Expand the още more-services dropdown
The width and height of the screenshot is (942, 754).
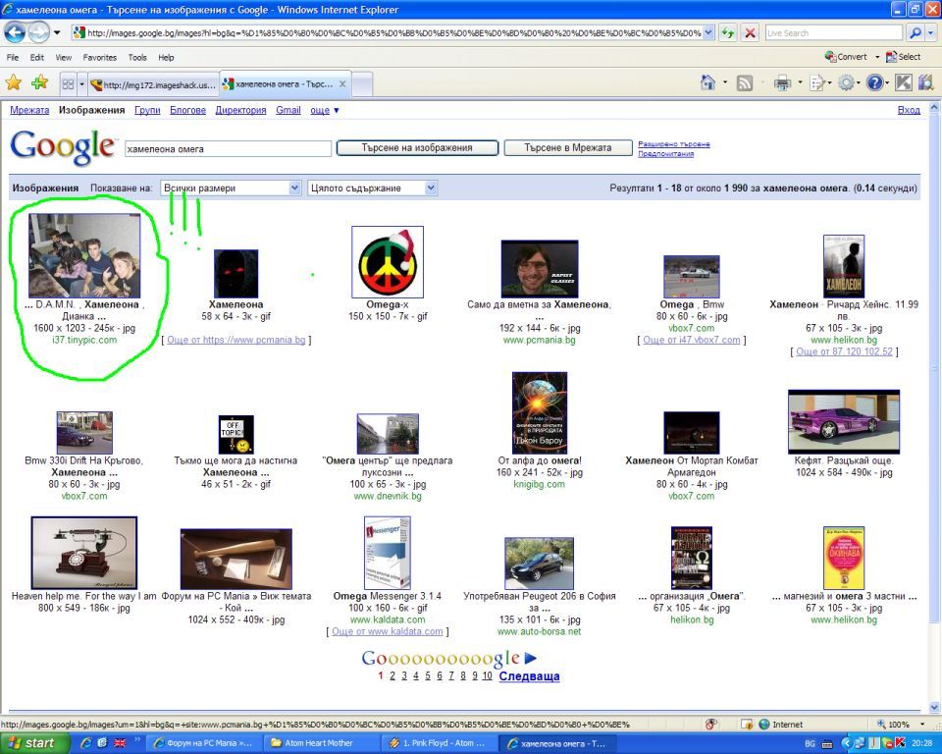325,110
